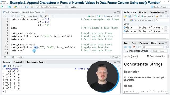Open New File dropdown arrow
Viewport: 170px width, 95px height.
point(5,7)
